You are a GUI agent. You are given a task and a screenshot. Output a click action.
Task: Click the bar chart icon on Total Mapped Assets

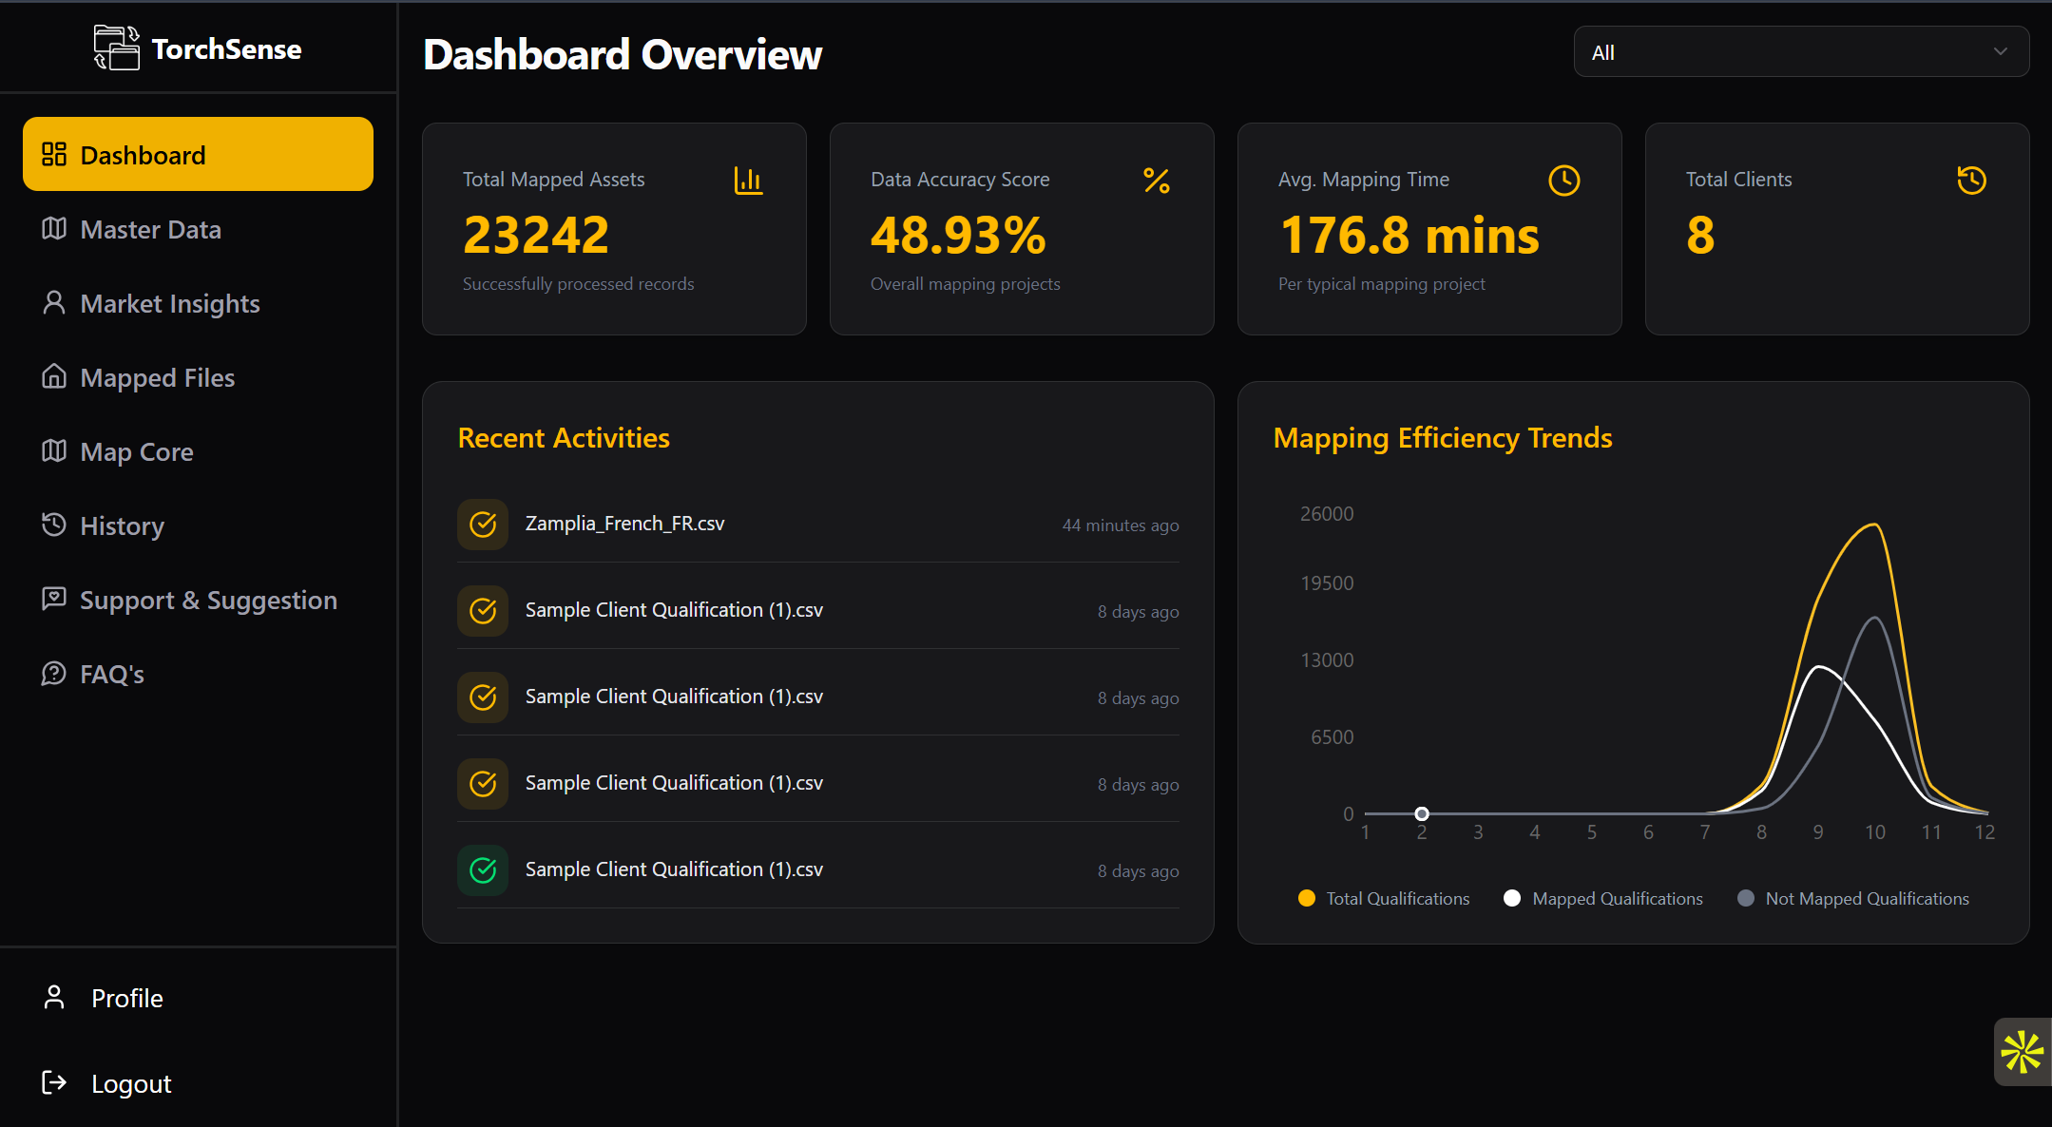(x=748, y=181)
